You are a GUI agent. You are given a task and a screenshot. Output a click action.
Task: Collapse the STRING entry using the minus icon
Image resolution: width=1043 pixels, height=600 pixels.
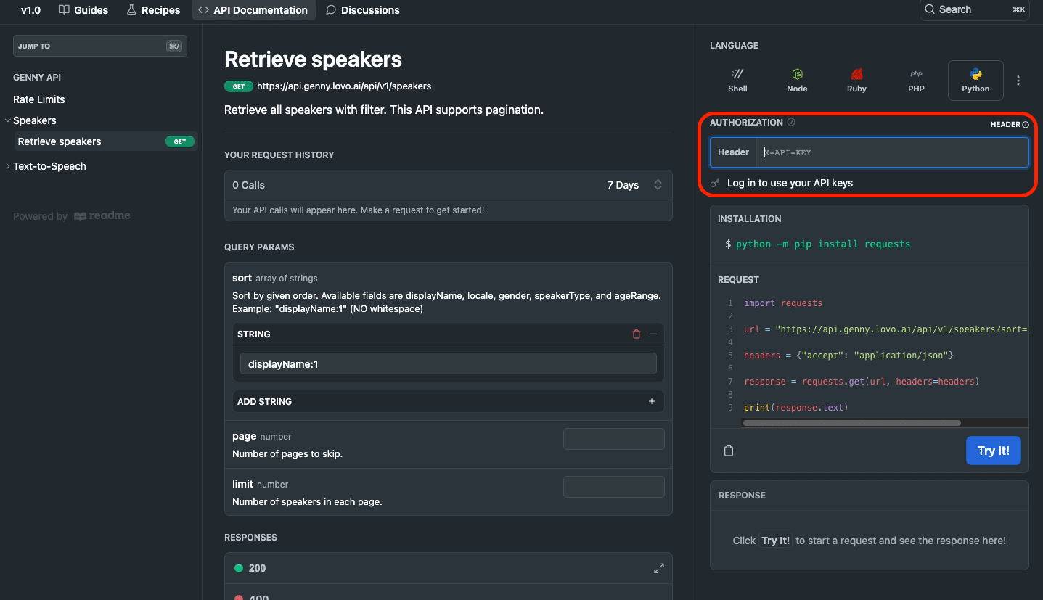click(653, 334)
